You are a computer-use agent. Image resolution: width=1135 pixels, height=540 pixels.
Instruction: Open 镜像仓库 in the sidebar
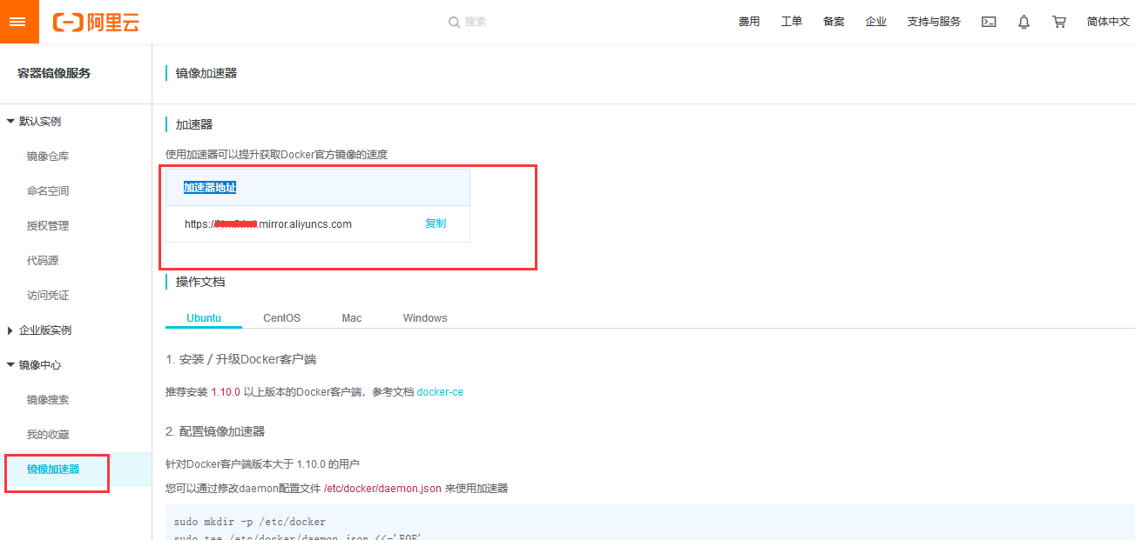pos(48,157)
